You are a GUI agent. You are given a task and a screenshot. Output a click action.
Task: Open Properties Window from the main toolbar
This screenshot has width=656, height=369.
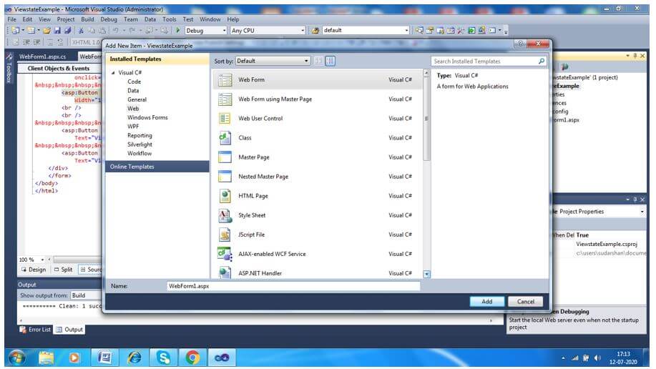tap(430, 30)
